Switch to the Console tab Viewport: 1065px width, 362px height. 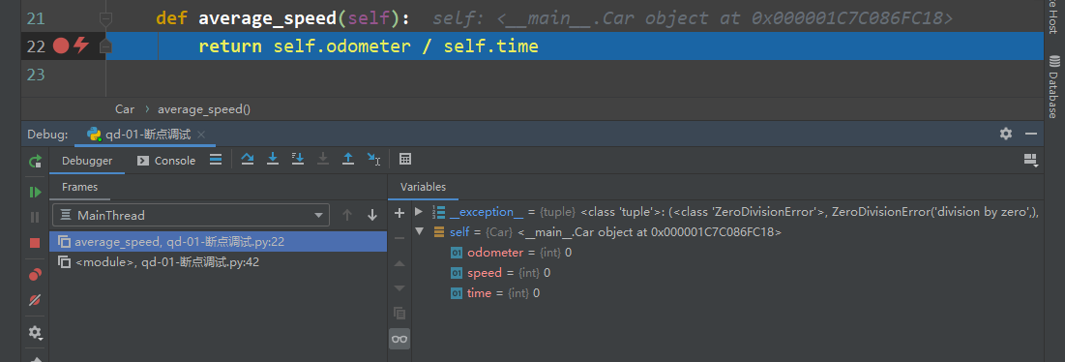[x=166, y=161]
